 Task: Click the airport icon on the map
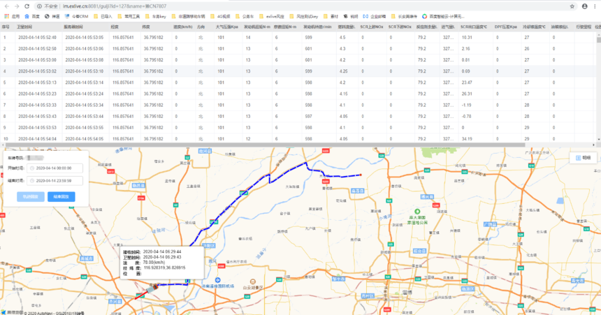coord(218,280)
